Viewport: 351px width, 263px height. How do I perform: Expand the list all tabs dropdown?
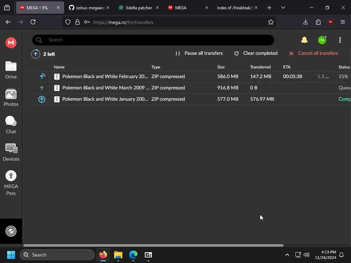tap(283, 8)
